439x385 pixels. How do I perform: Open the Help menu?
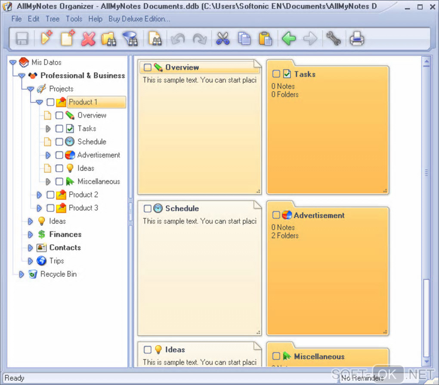tap(95, 19)
